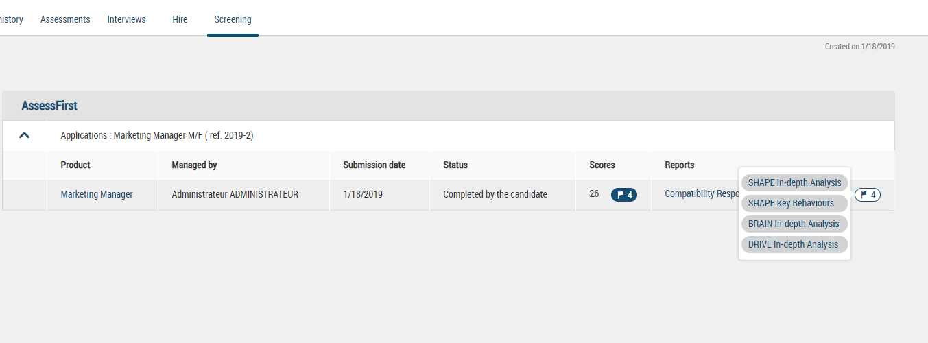Open the Marketing Manager product link
Viewport: 928px width, 343px height.
click(x=97, y=194)
